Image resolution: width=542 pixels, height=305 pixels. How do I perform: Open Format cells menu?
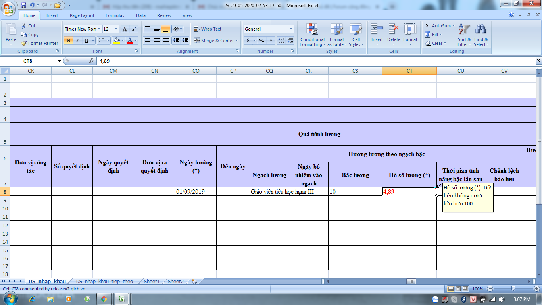pyautogui.click(x=410, y=35)
